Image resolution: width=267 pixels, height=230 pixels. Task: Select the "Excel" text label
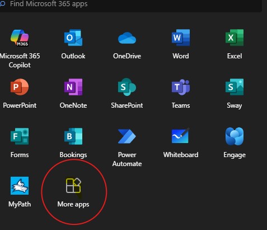pyautogui.click(x=235, y=56)
